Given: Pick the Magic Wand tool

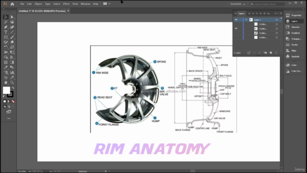Looking at the screenshot, I should pos(6,22).
